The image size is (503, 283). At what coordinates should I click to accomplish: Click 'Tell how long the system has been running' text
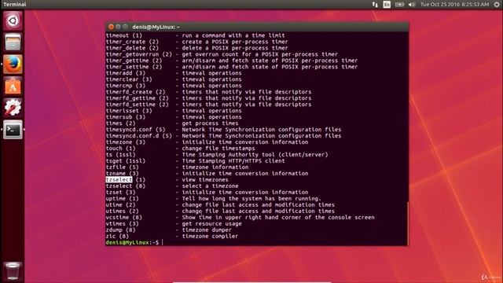[x=251, y=199]
